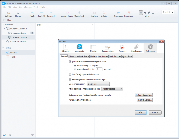
Task: Click the Get Mail toolbar icon
Action: click(9, 13)
